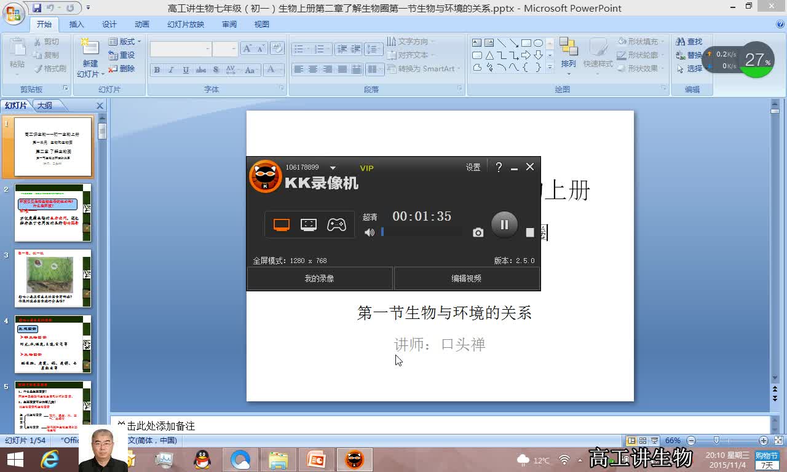Open 编辑视频 in KK recorder
The image size is (787, 472).
point(467,278)
